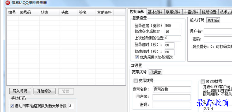Click the 其他资料 column header

pyautogui.click(x=104, y=13)
